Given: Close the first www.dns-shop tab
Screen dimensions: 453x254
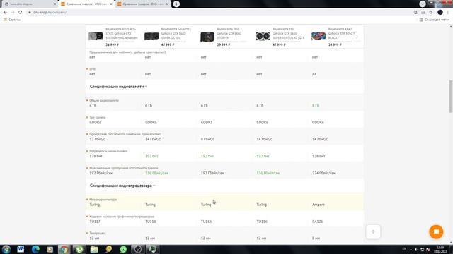Looking at the screenshot, I should [55, 4].
